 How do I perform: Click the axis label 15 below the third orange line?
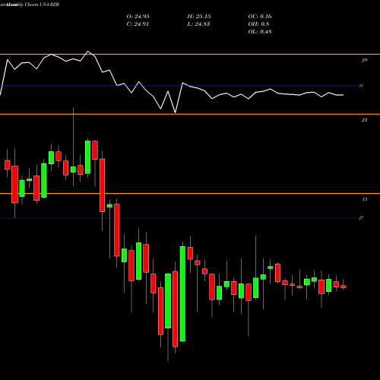tap(364, 199)
